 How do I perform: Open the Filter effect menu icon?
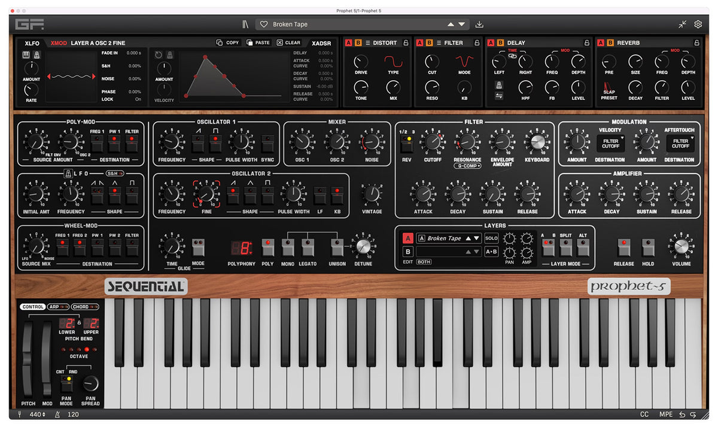439,43
